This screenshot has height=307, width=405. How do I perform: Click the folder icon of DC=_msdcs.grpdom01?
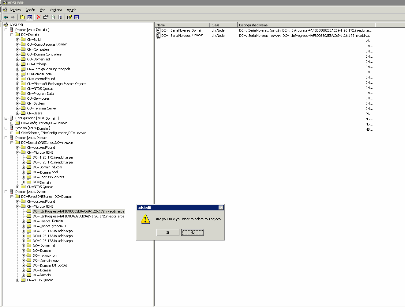point(29,226)
